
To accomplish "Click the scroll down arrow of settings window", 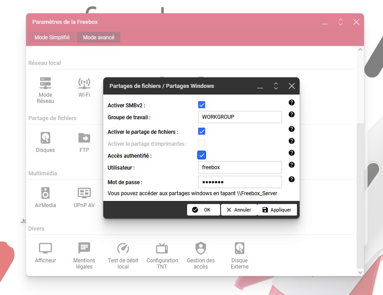I will pyautogui.click(x=360, y=272).
